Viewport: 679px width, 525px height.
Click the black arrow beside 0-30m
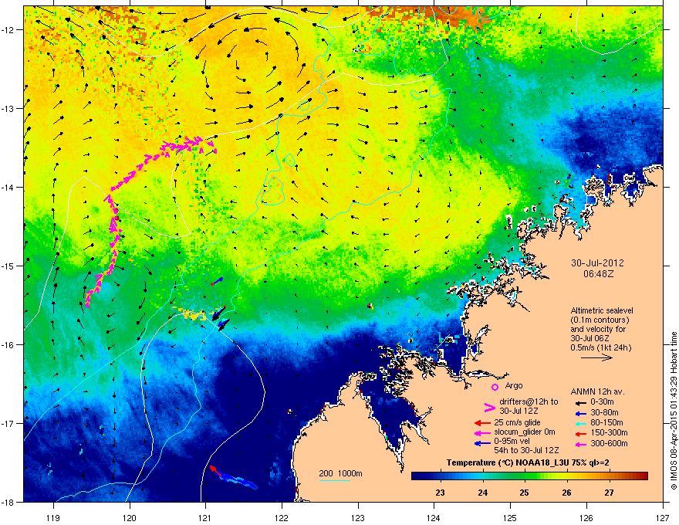tap(579, 402)
